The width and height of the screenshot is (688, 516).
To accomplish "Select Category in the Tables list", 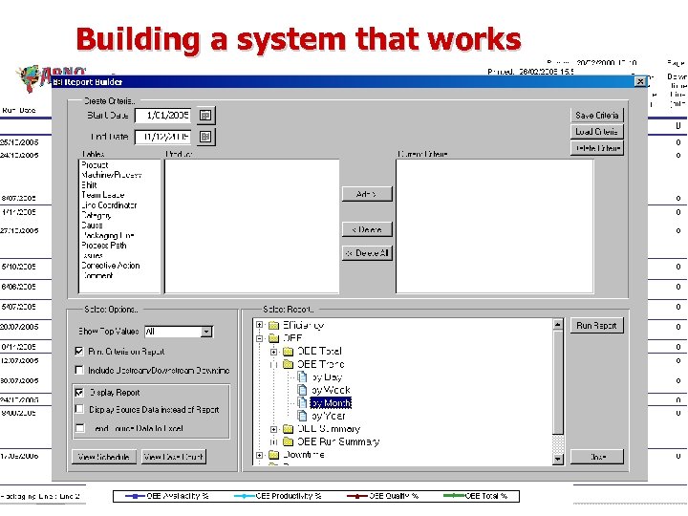I will [97, 215].
